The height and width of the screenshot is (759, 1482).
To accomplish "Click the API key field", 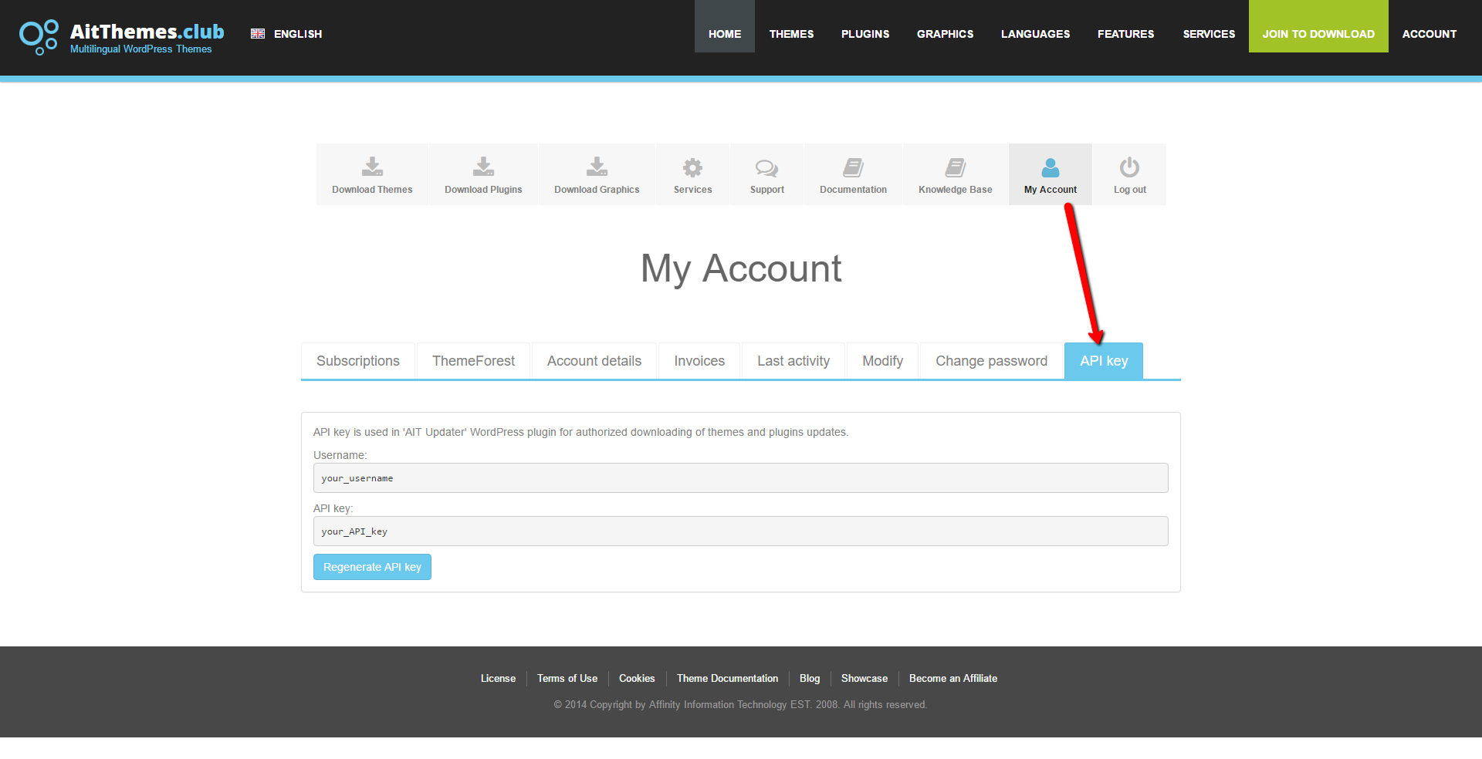I will tap(741, 531).
